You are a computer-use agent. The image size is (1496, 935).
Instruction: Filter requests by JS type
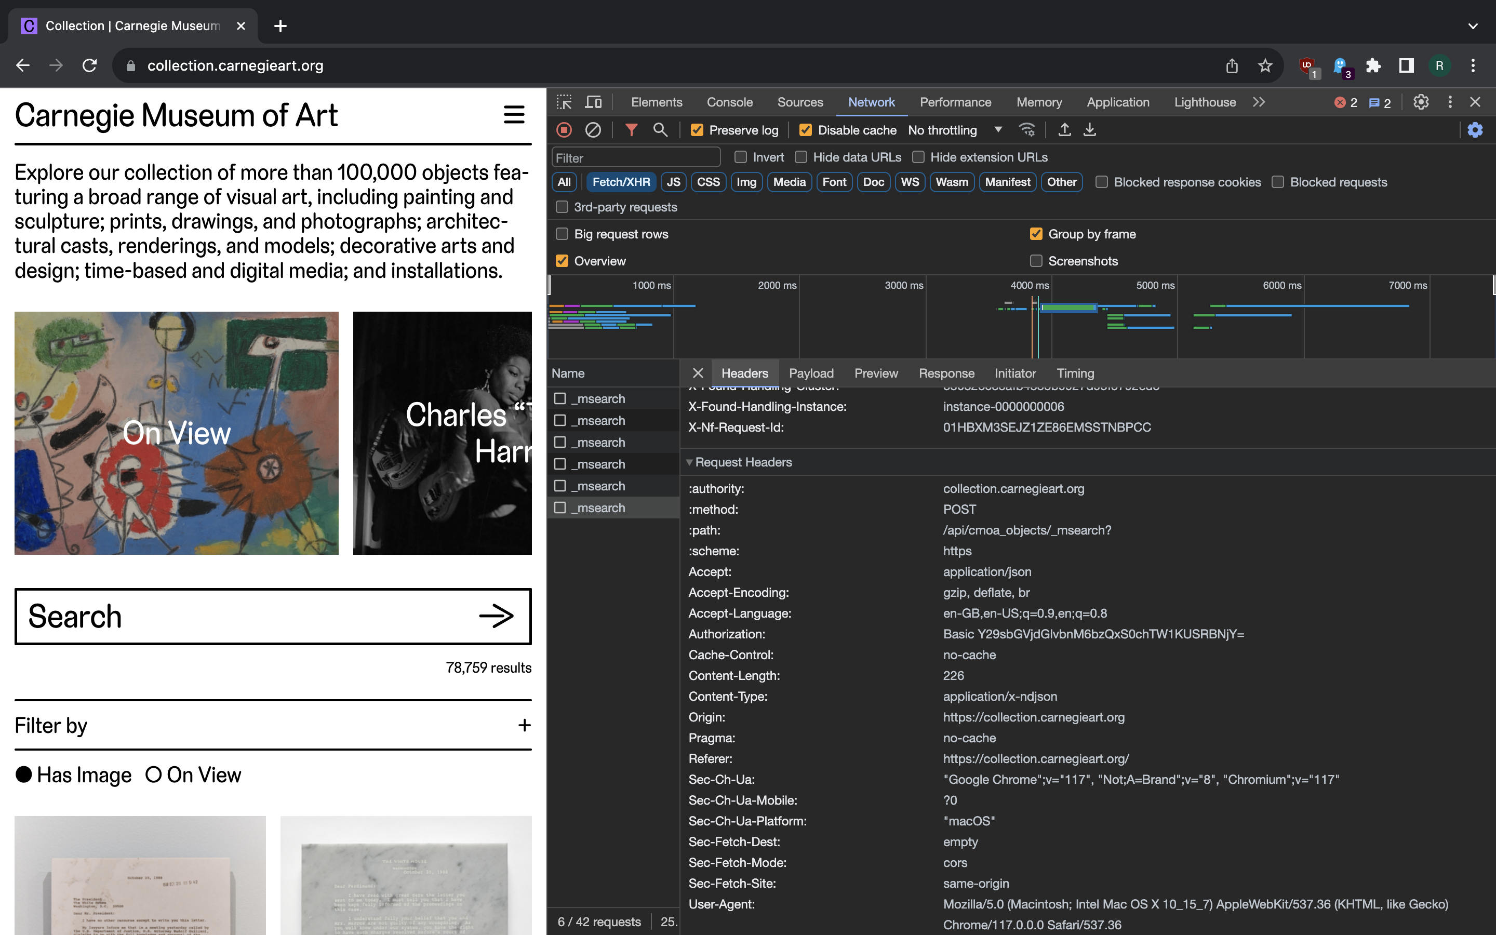pos(673,182)
